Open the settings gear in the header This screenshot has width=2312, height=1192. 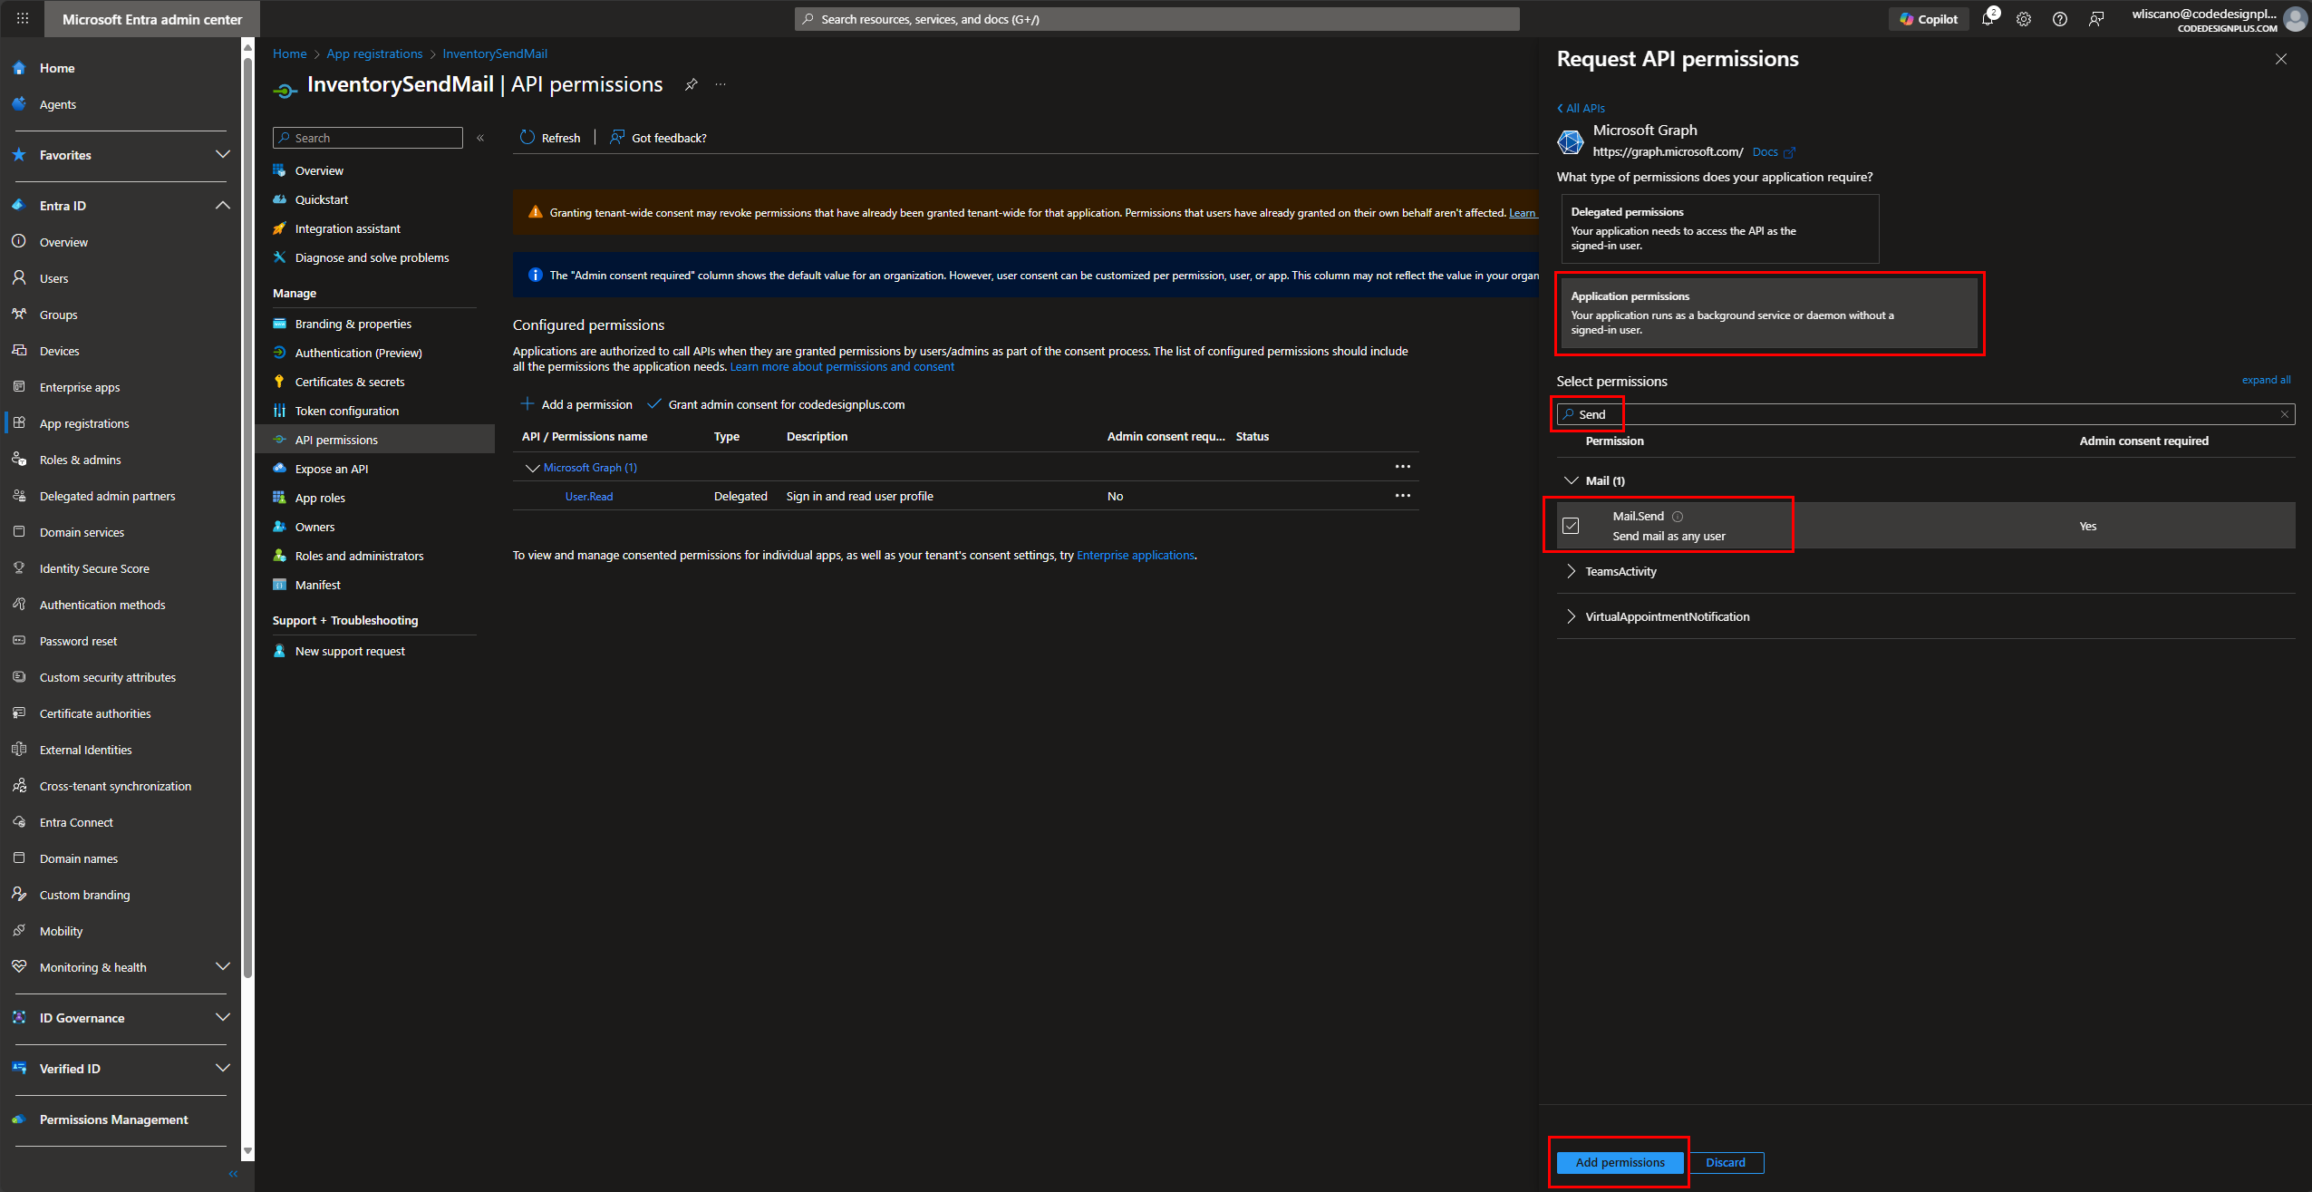2024,19
